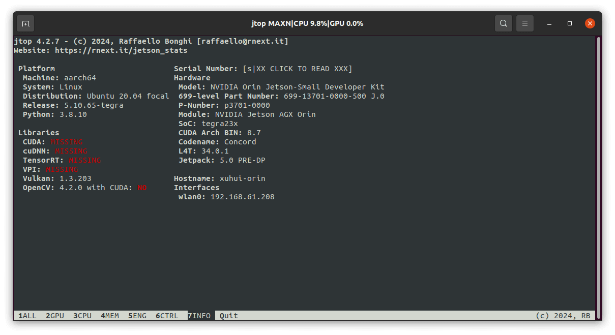This screenshot has height=335, width=615.
Task: Switch to the 5ENG tab
Action: (137, 316)
